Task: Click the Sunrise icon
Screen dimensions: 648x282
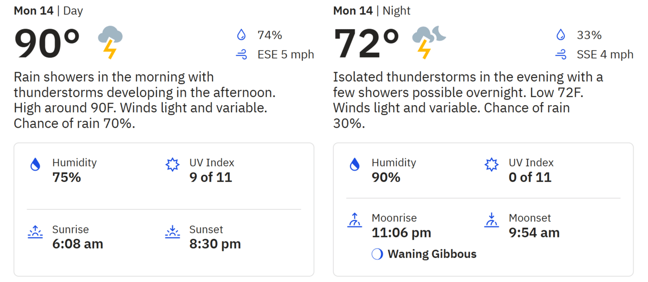Action: click(35, 231)
